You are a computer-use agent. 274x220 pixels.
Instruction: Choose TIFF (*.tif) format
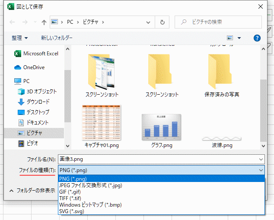coord(161,198)
